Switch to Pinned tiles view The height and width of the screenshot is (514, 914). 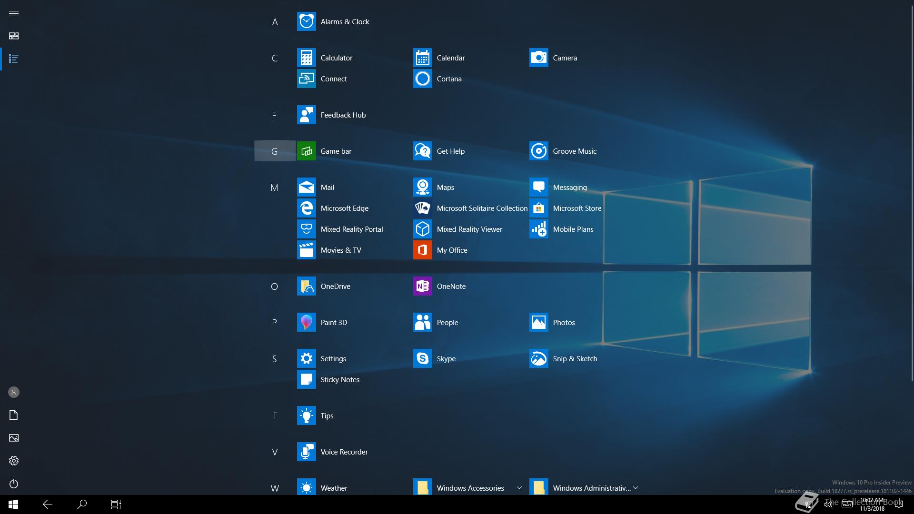click(x=14, y=36)
